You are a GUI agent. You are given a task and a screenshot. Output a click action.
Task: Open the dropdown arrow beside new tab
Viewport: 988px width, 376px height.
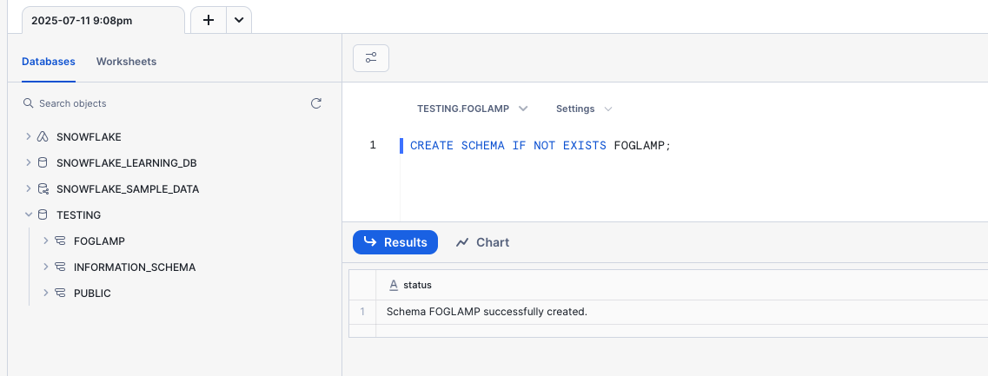pos(239,21)
